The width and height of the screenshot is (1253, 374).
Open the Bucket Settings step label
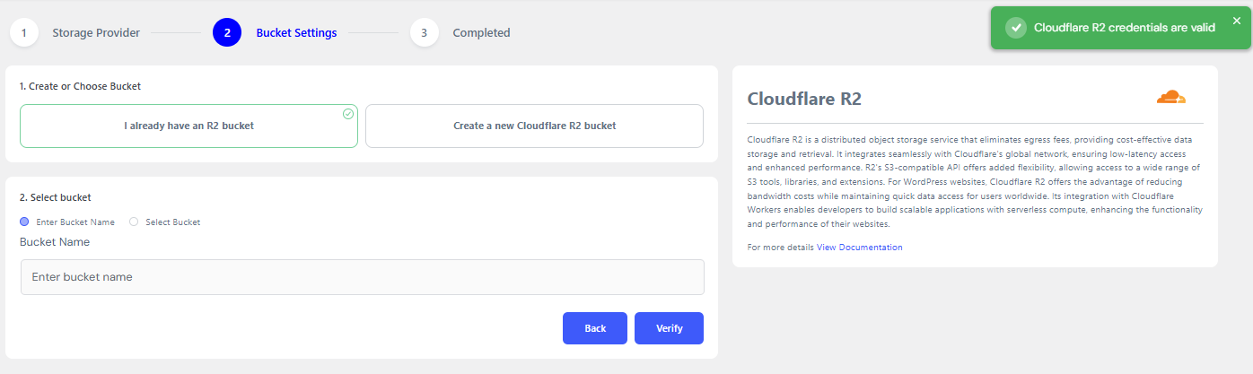pos(296,33)
